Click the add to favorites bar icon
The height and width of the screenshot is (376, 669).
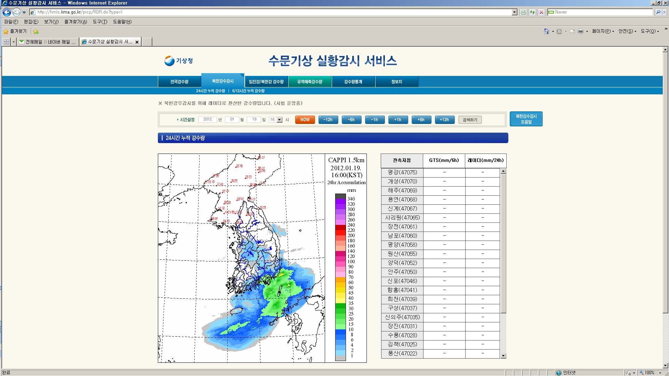(x=36, y=32)
